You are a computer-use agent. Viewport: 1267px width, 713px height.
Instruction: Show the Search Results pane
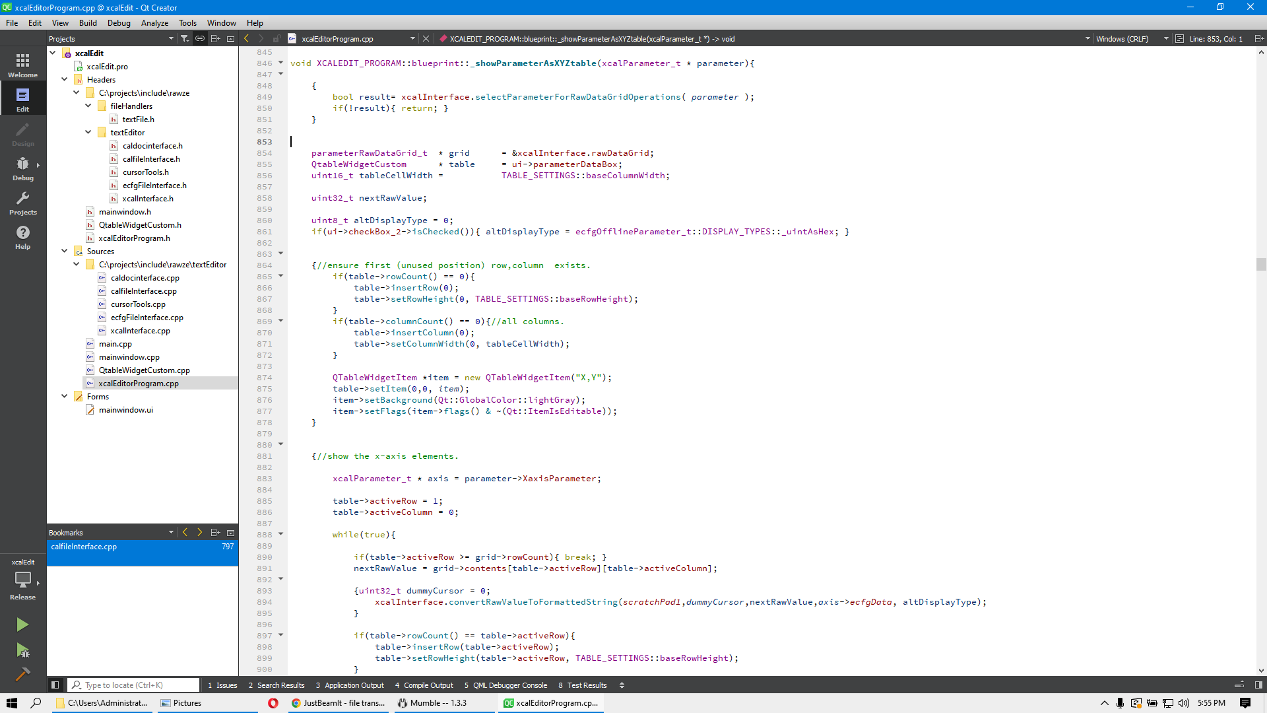276,685
